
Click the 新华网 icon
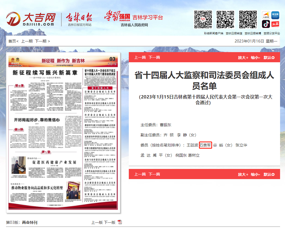click(x=275, y=15)
